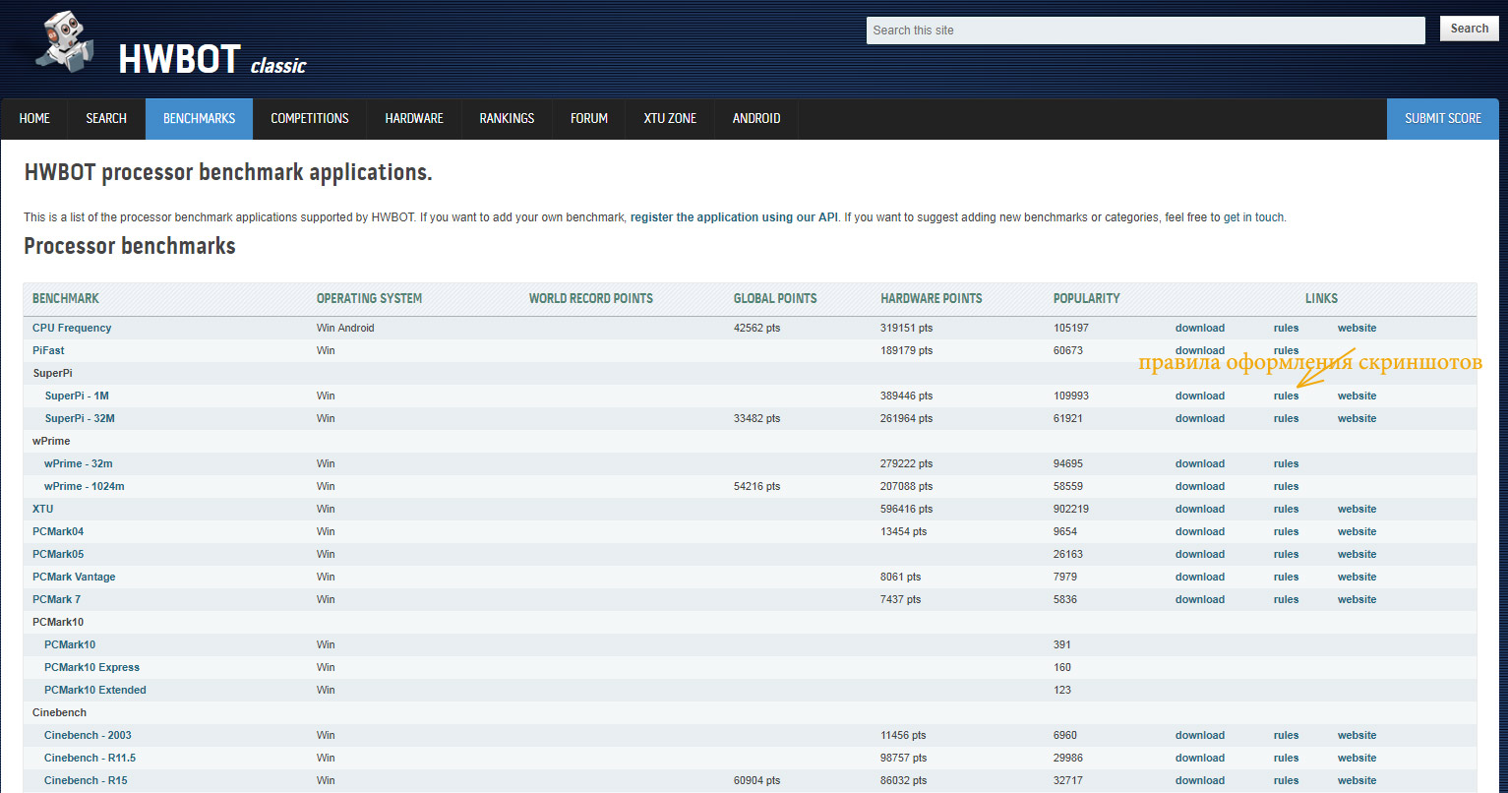
Task: Open the Cinebench - R15 benchmark
Action: pos(86,780)
